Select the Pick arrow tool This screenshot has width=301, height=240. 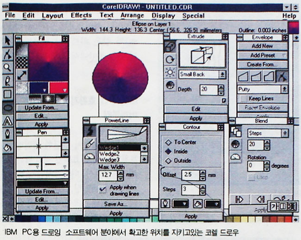pyautogui.click(x=8, y=41)
